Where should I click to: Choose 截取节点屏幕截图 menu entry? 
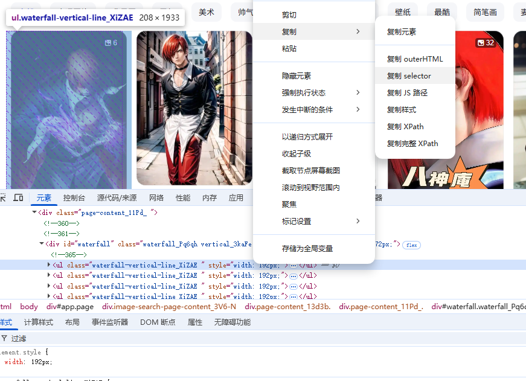click(313, 170)
